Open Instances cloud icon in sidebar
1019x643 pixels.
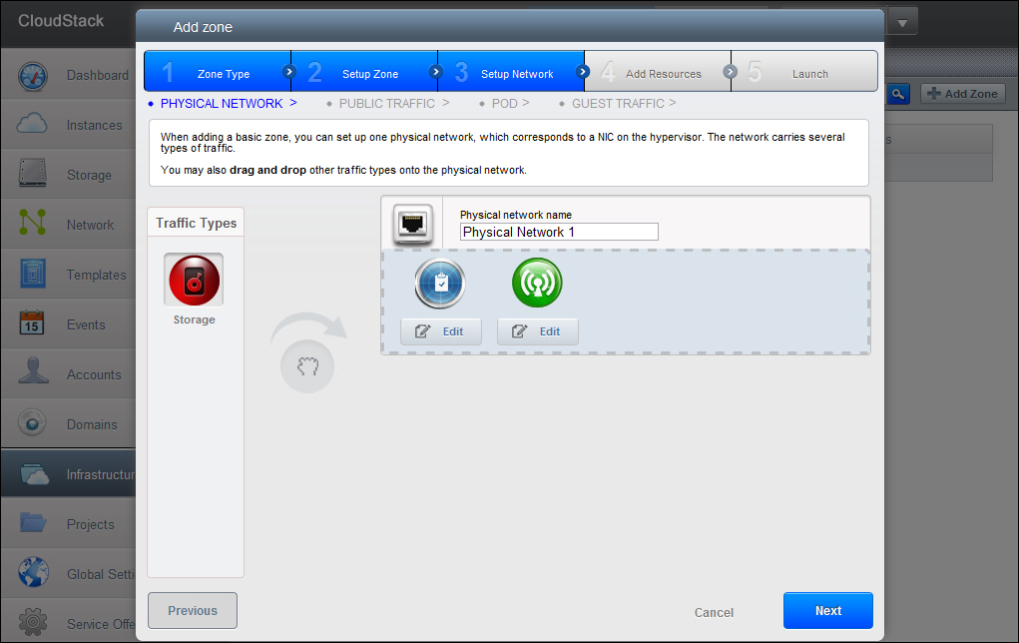coord(33,125)
